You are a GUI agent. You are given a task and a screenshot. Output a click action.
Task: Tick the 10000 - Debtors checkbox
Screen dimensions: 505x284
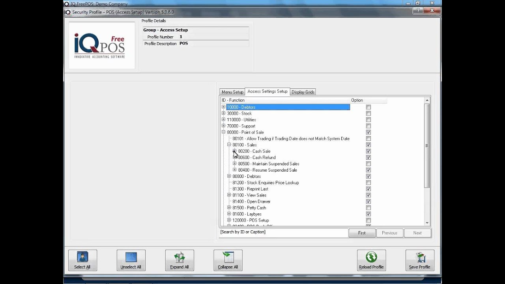point(368,107)
